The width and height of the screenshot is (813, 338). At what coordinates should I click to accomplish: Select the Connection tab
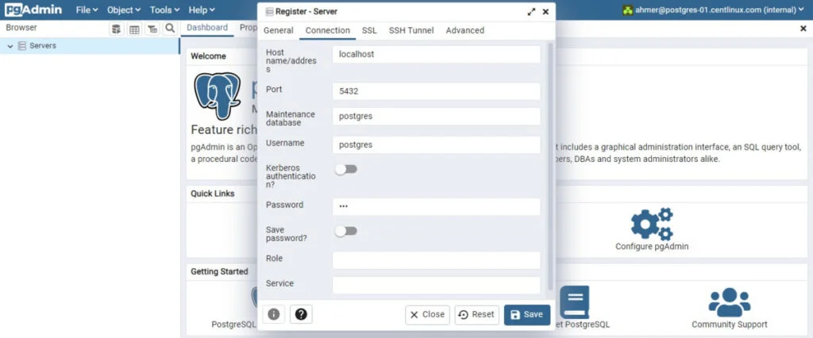[x=327, y=31]
